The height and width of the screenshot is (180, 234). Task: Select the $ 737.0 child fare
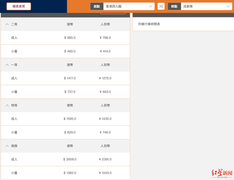click(x=70, y=92)
